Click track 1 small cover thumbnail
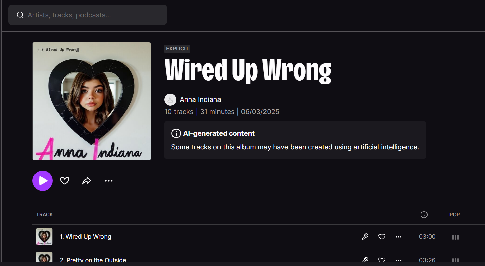485x266 pixels. coord(44,237)
